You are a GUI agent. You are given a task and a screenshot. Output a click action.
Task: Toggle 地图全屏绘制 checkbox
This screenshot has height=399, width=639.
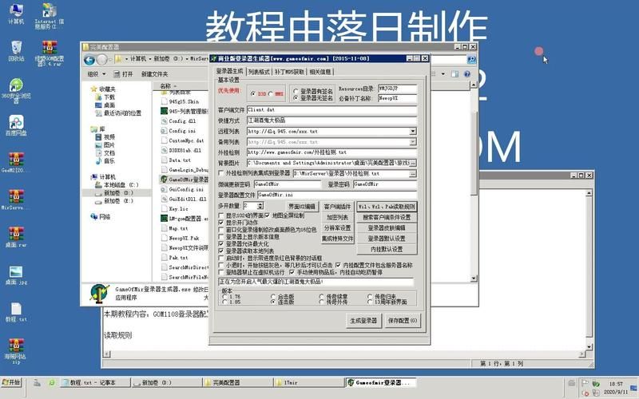click(268, 215)
